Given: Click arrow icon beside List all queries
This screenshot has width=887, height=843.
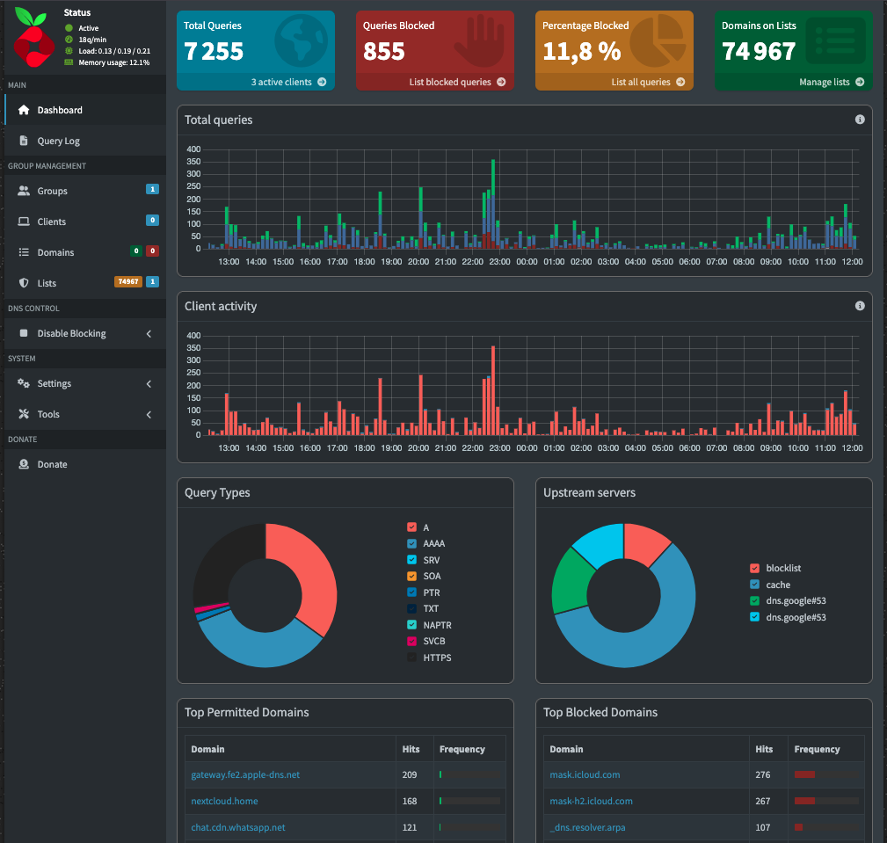Looking at the screenshot, I should pos(680,82).
